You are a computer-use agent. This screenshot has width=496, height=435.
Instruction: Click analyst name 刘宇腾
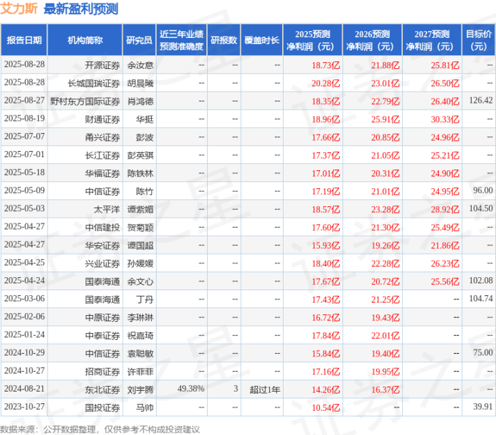coord(141,390)
